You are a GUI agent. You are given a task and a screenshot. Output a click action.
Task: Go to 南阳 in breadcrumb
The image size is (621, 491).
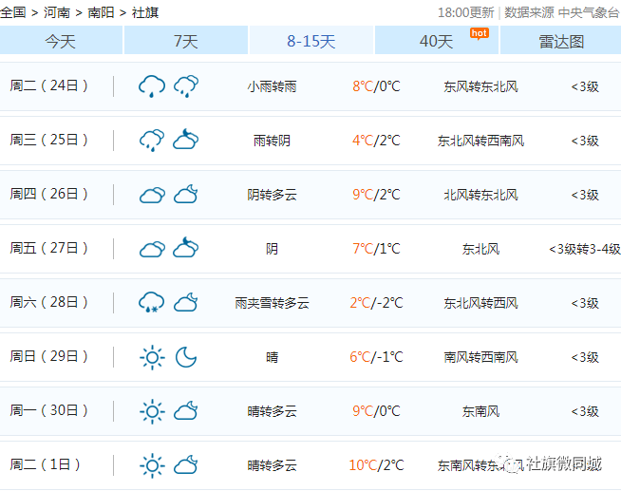pos(101,12)
